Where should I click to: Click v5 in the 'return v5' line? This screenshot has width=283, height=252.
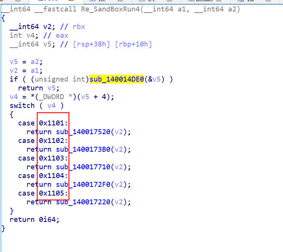point(52,88)
